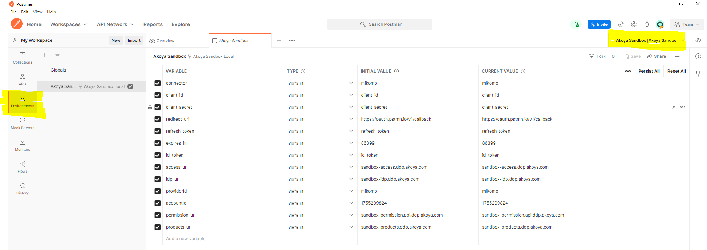The width and height of the screenshot is (707, 250).
Task: Switch to the Akoya Sandbox tab
Action: click(240, 41)
